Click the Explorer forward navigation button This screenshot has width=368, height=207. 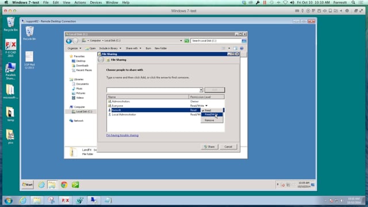(x=75, y=41)
